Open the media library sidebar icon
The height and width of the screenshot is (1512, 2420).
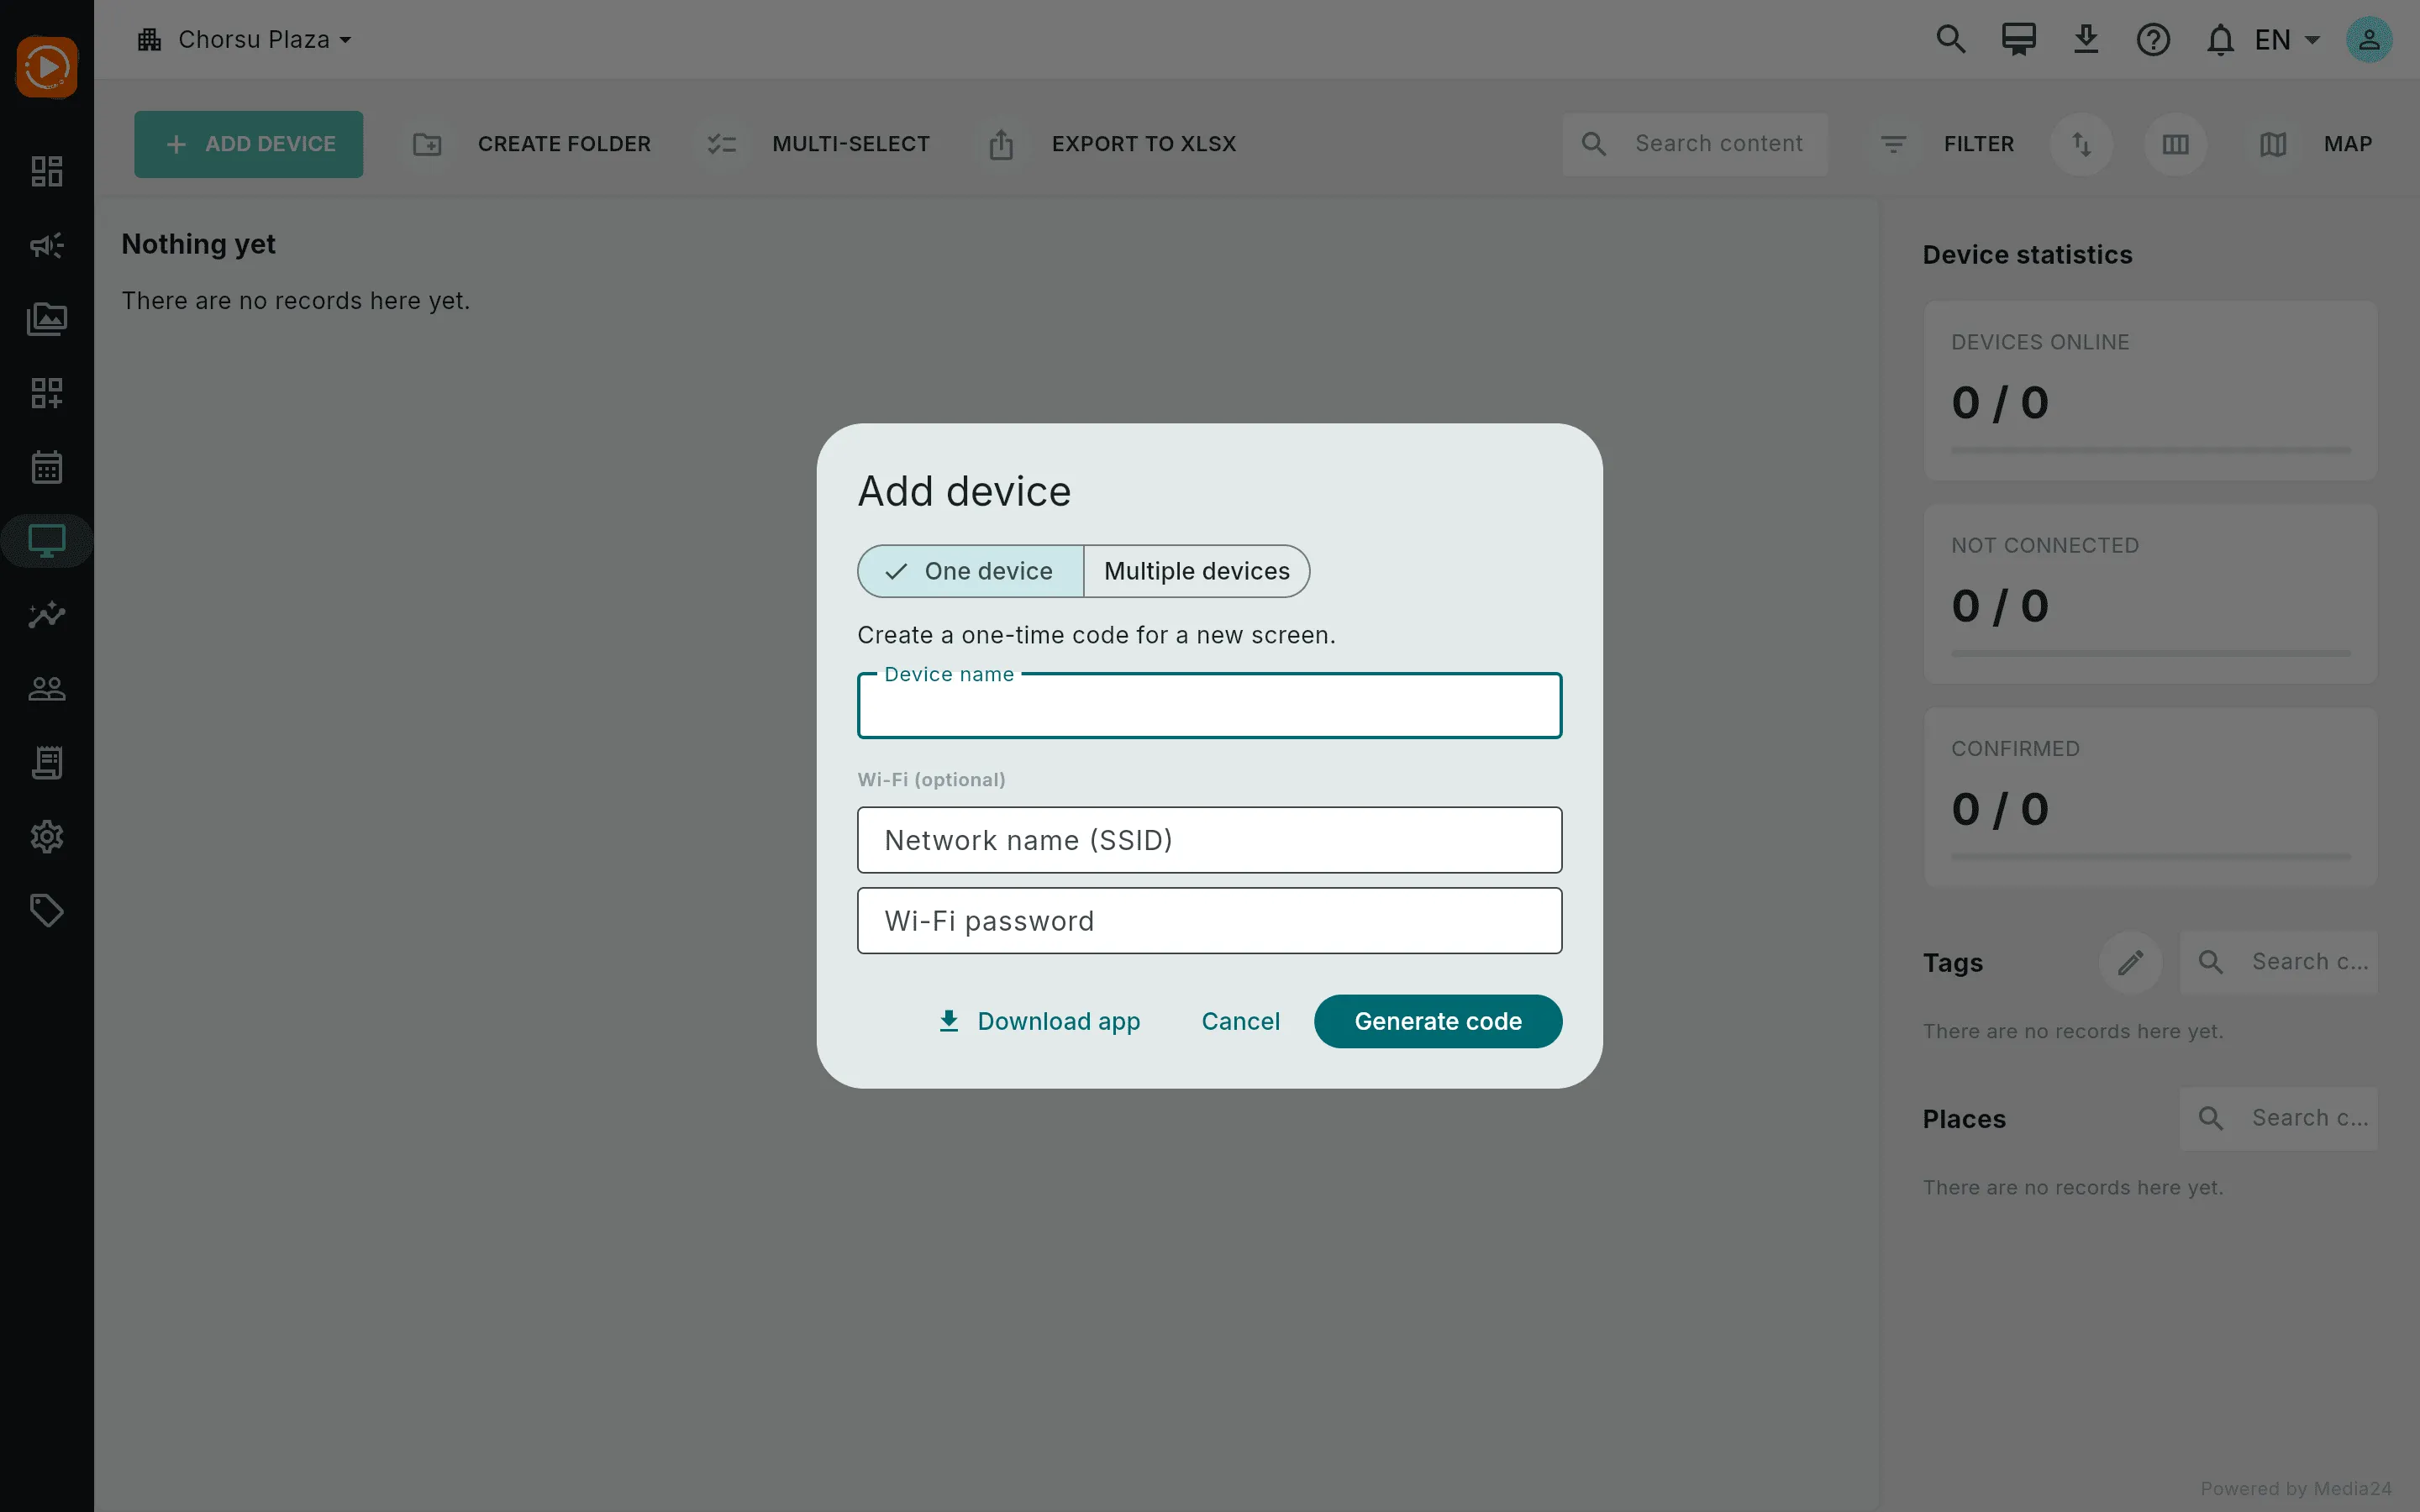coord(47,319)
